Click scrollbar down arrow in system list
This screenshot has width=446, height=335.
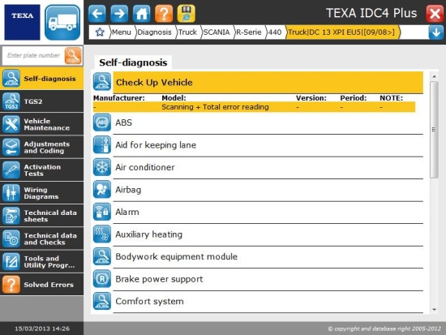tap(434, 309)
